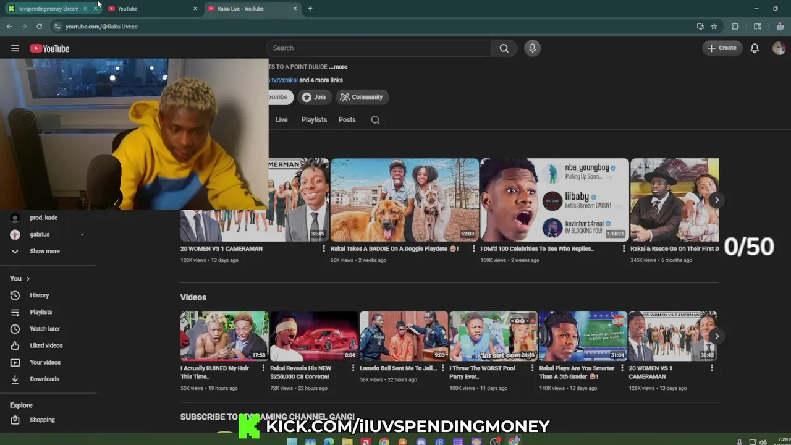This screenshot has width=791, height=445.
Task: Play I Actually RUINED My Hair thumbnail
Action: pos(224,336)
